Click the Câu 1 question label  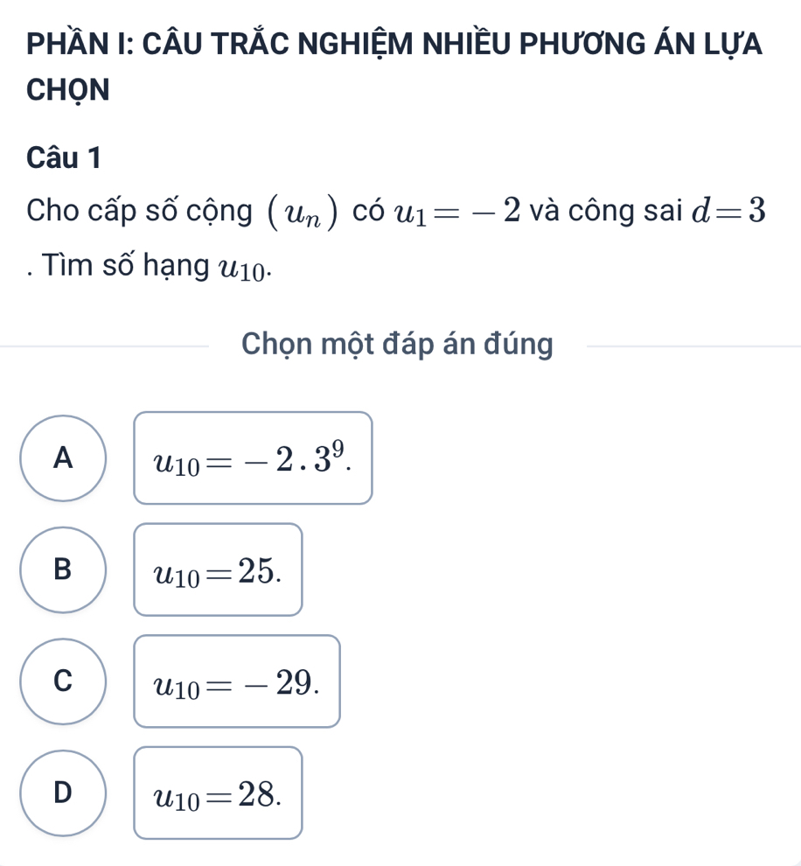(64, 158)
